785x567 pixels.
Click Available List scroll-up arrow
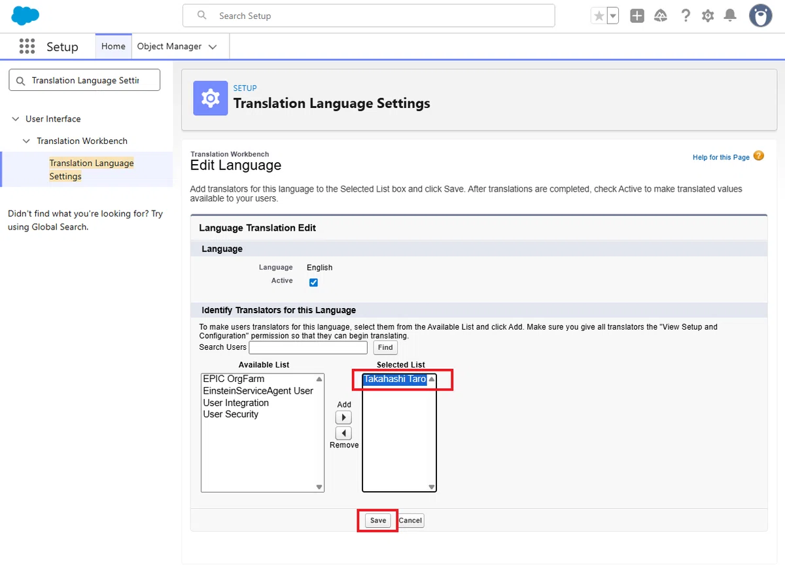(x=319, y=379)
